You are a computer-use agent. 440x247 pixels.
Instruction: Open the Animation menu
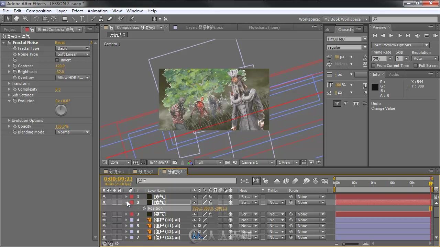coord(97,11)
